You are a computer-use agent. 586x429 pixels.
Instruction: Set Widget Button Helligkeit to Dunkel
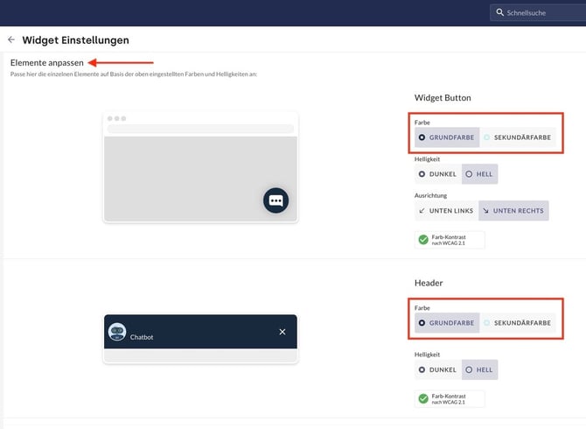pos(437,174)
